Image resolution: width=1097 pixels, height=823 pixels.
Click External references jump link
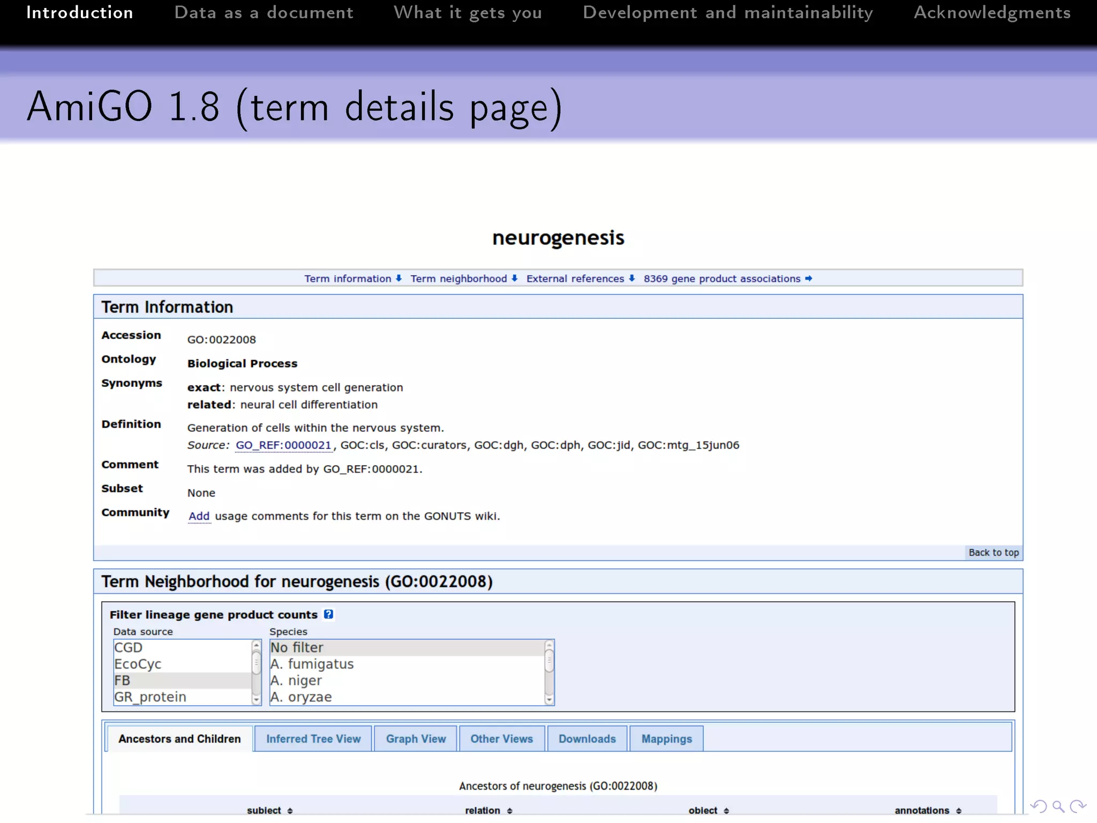pos(575,279)
